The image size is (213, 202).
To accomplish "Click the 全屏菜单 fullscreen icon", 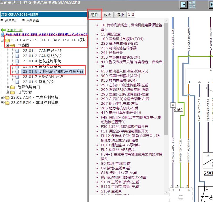I will (184, 5).
